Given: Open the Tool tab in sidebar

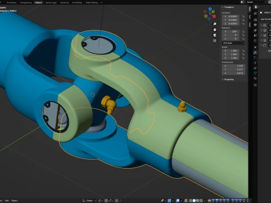Looking at the screenshot, I should 250,16.
